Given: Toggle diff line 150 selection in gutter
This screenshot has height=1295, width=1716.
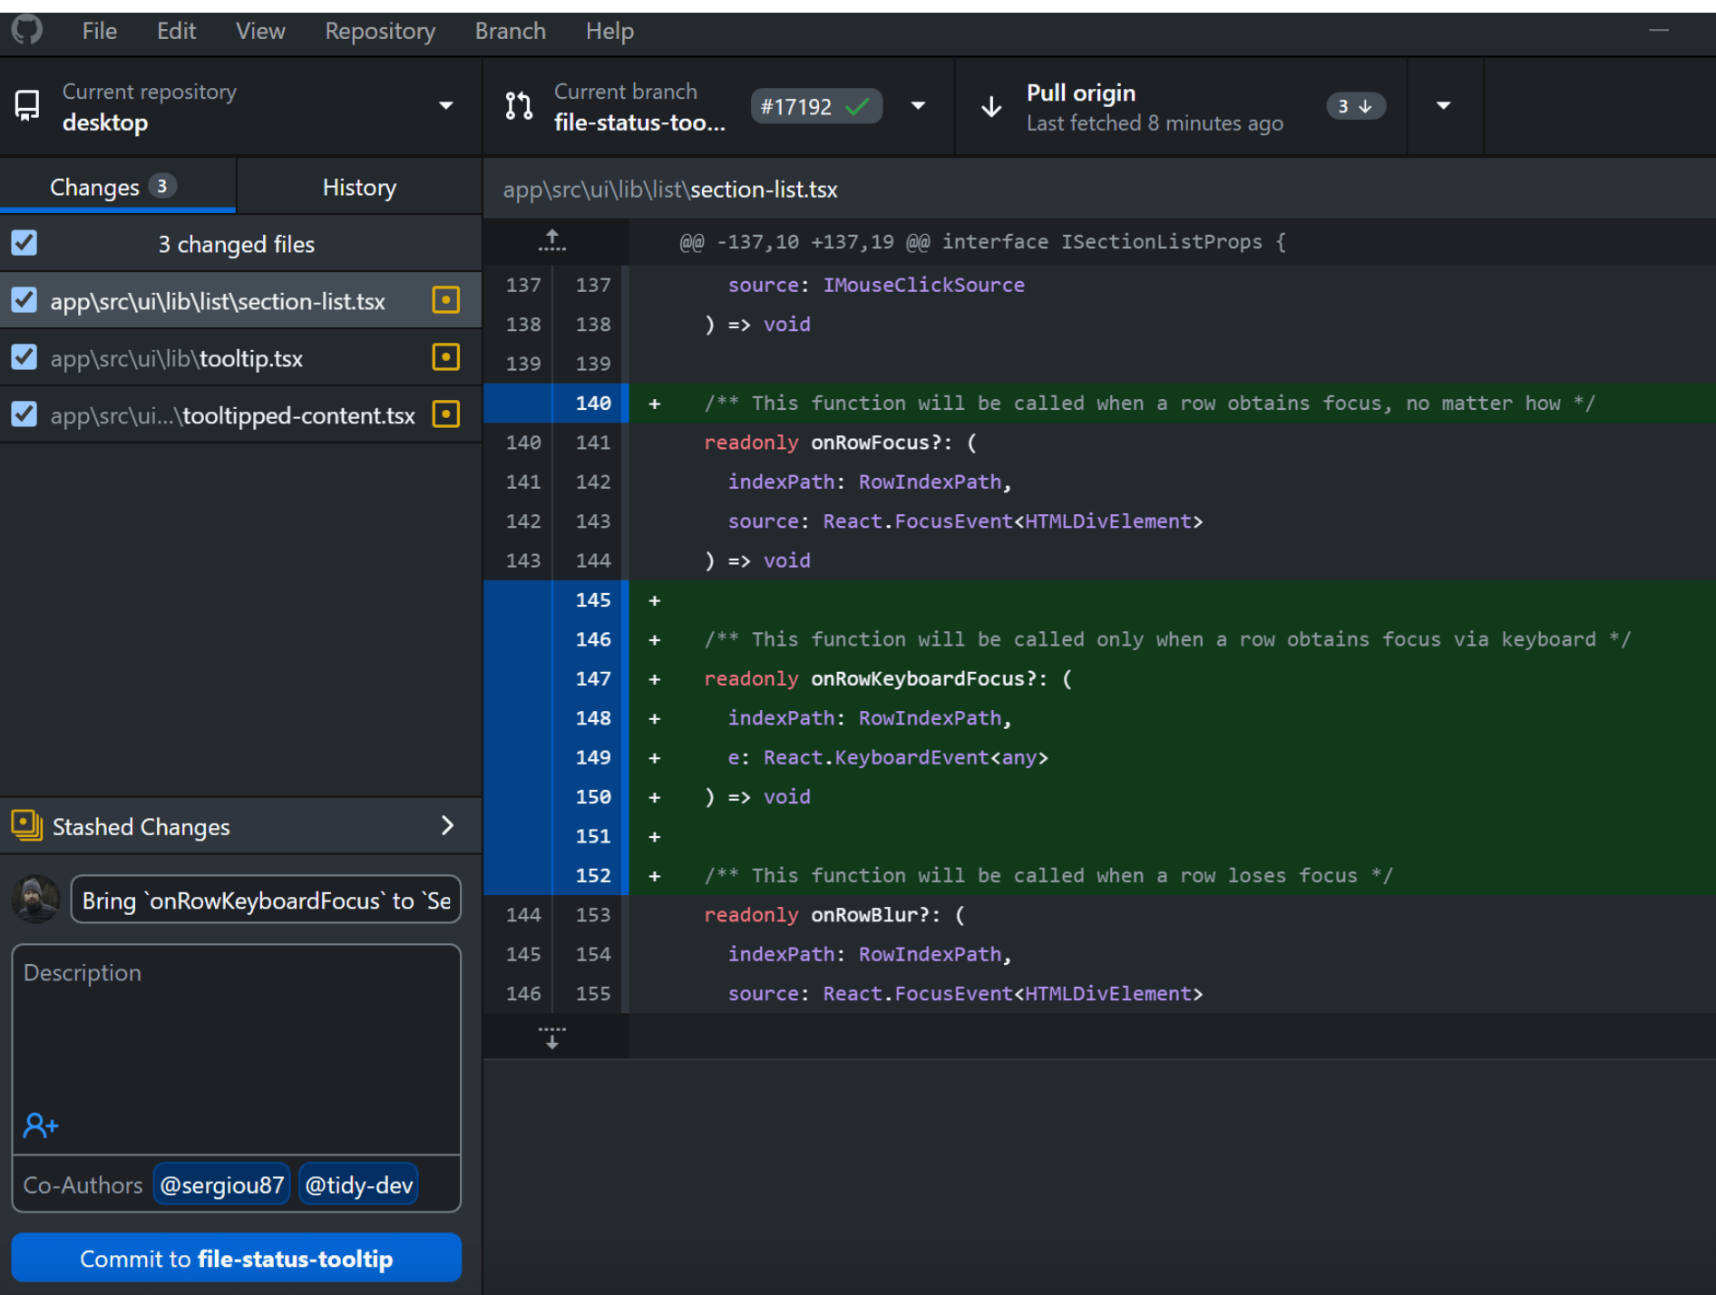Looking at the screenshot, I should (554, 796).
